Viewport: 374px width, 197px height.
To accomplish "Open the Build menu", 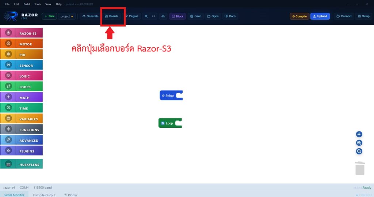I will point(26,4).
